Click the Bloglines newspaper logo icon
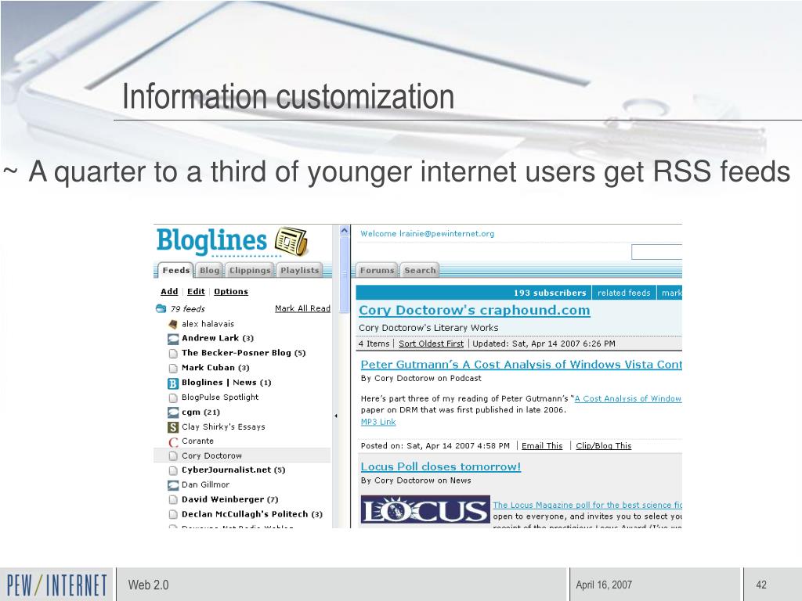 tap(291, 241)
